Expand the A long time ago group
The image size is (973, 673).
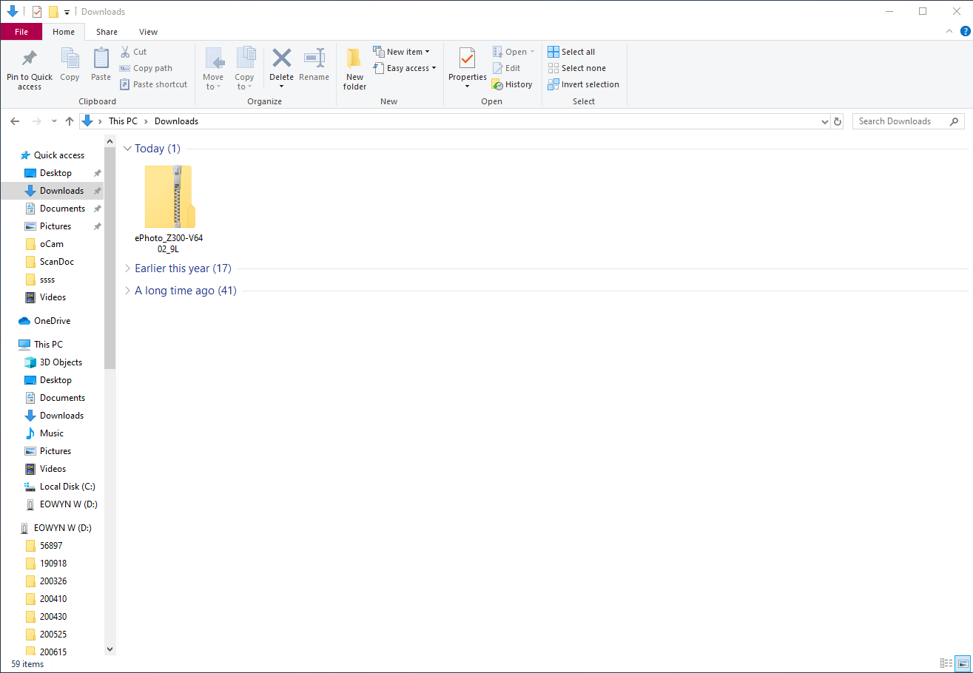(127, 291)
